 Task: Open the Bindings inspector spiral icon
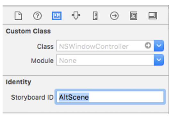coord(134,16)
